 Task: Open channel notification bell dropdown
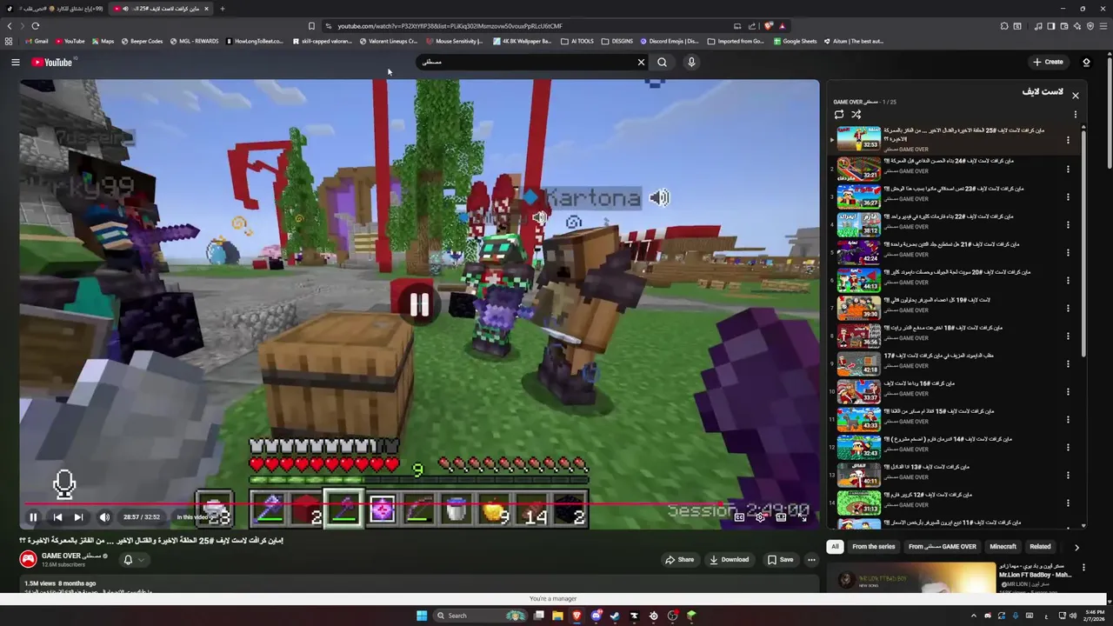[x=133, y=560]
